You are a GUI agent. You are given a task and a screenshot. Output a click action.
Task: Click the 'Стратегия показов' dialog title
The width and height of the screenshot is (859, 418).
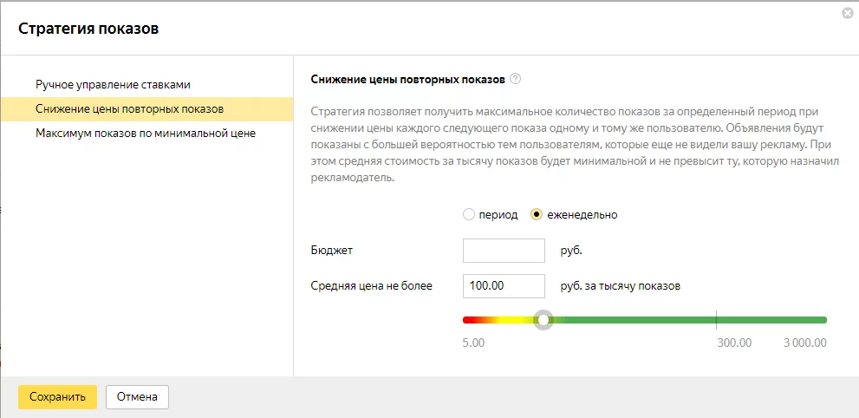pos(88,29)
